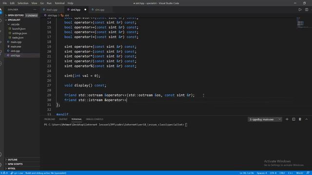Click sint.hpp file breadcrumb
The width and height of the screenshot is (312, 175).
pos(51,15)
